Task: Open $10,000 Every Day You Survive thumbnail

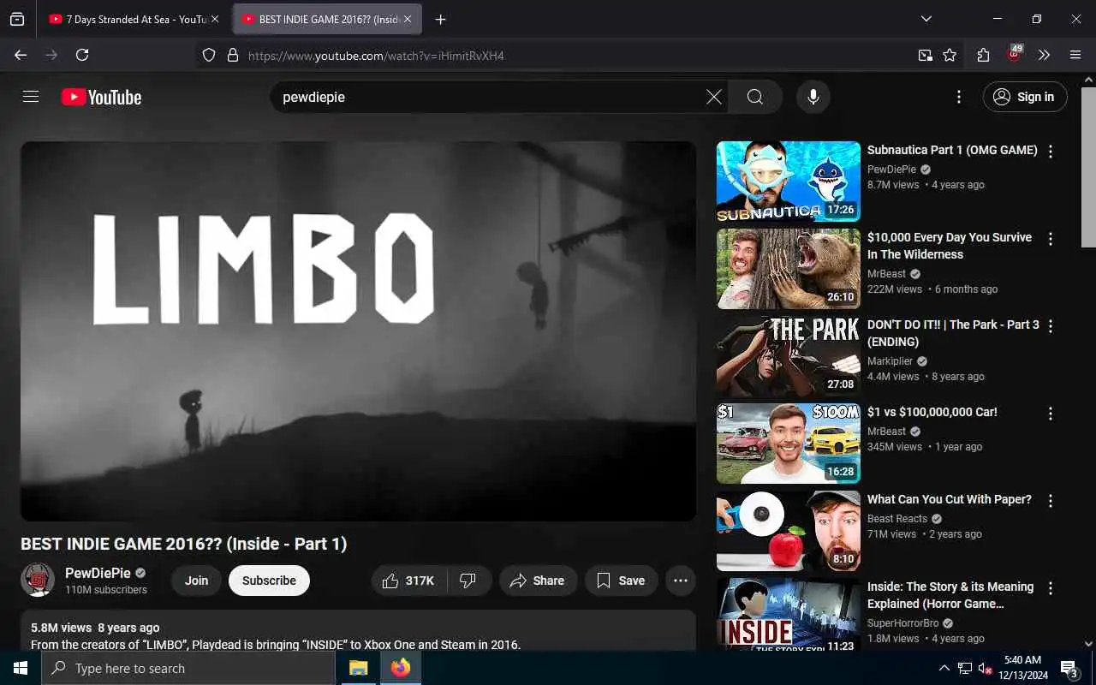Action: (789, 269)
